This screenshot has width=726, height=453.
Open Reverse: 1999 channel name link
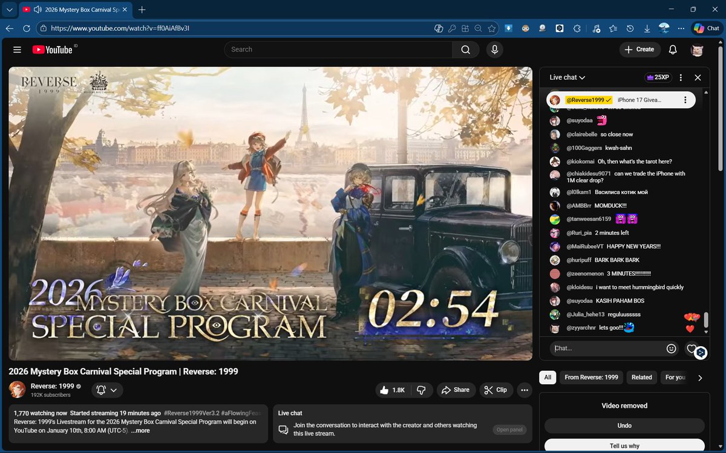53,386
